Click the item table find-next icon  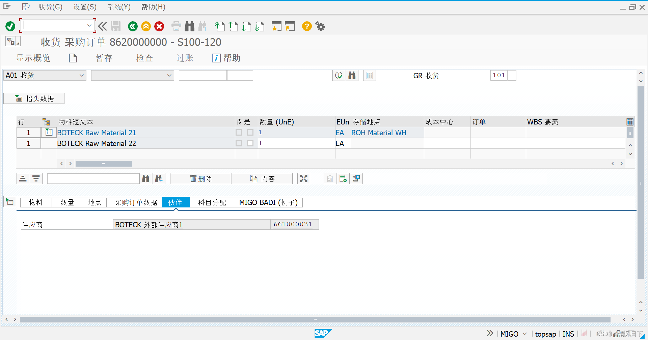159,178
